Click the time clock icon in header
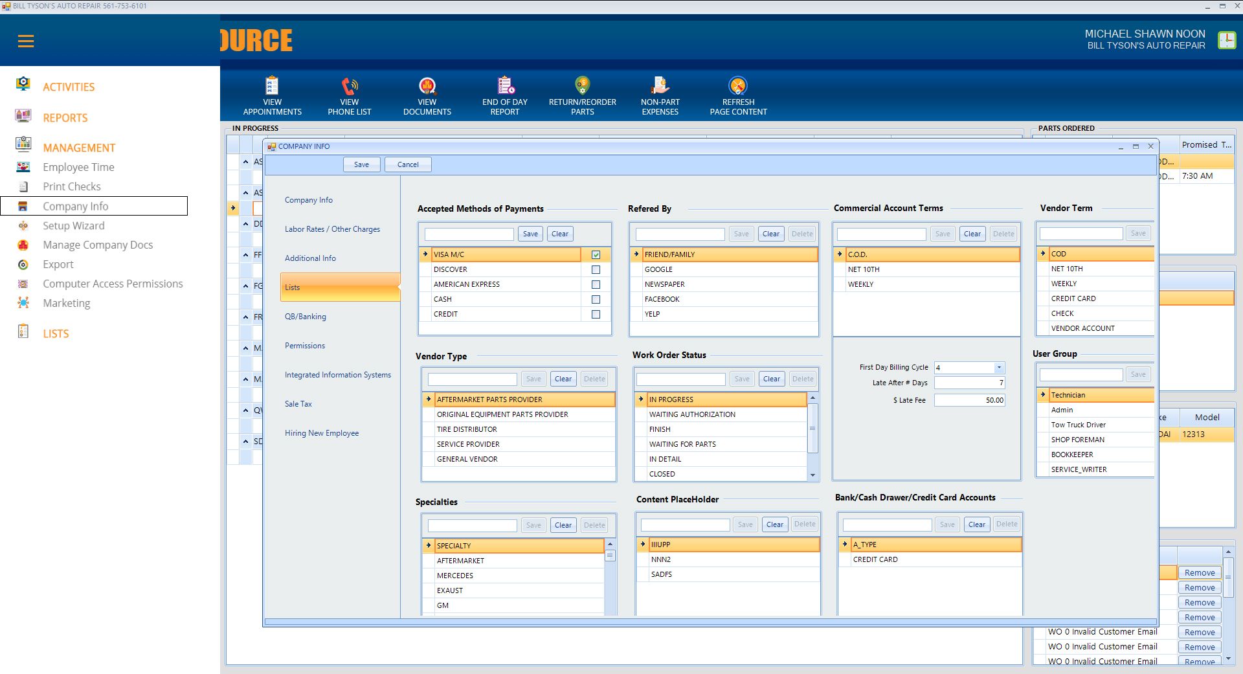Image resolution: width=1243 pixels, height=674 pixels. point(1226,40)
